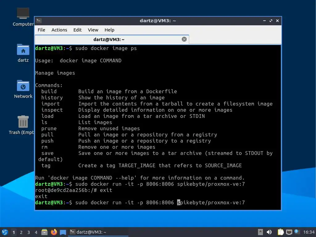This screenshot has height=237, width=316.
Task: Open the View menu
Action: (x=93, y=30)
